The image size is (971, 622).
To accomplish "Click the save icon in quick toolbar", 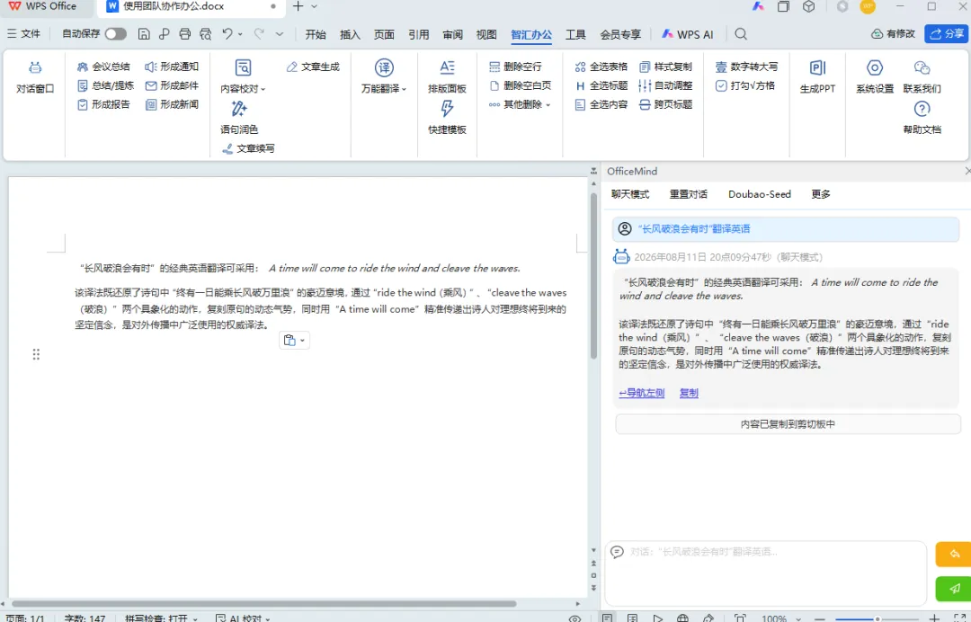I will (x=144, y=34).
